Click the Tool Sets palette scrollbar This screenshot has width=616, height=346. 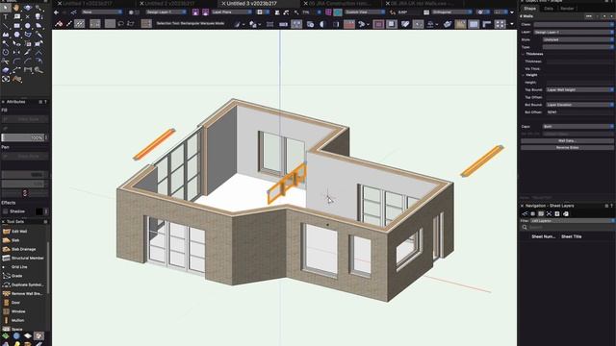click(x=48, y=267)
